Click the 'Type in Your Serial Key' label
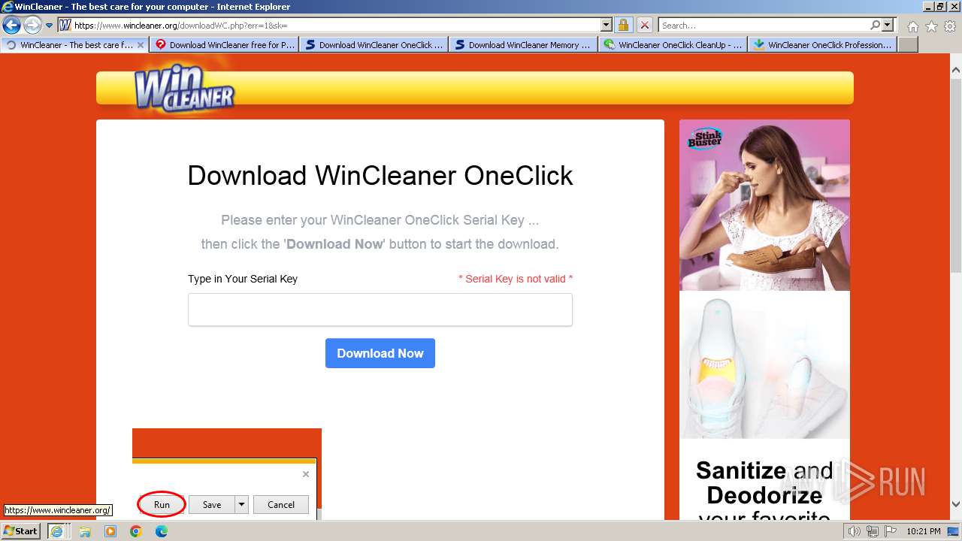Image resolution: width=962 pixels, height=541 pixels. (243, 279)
